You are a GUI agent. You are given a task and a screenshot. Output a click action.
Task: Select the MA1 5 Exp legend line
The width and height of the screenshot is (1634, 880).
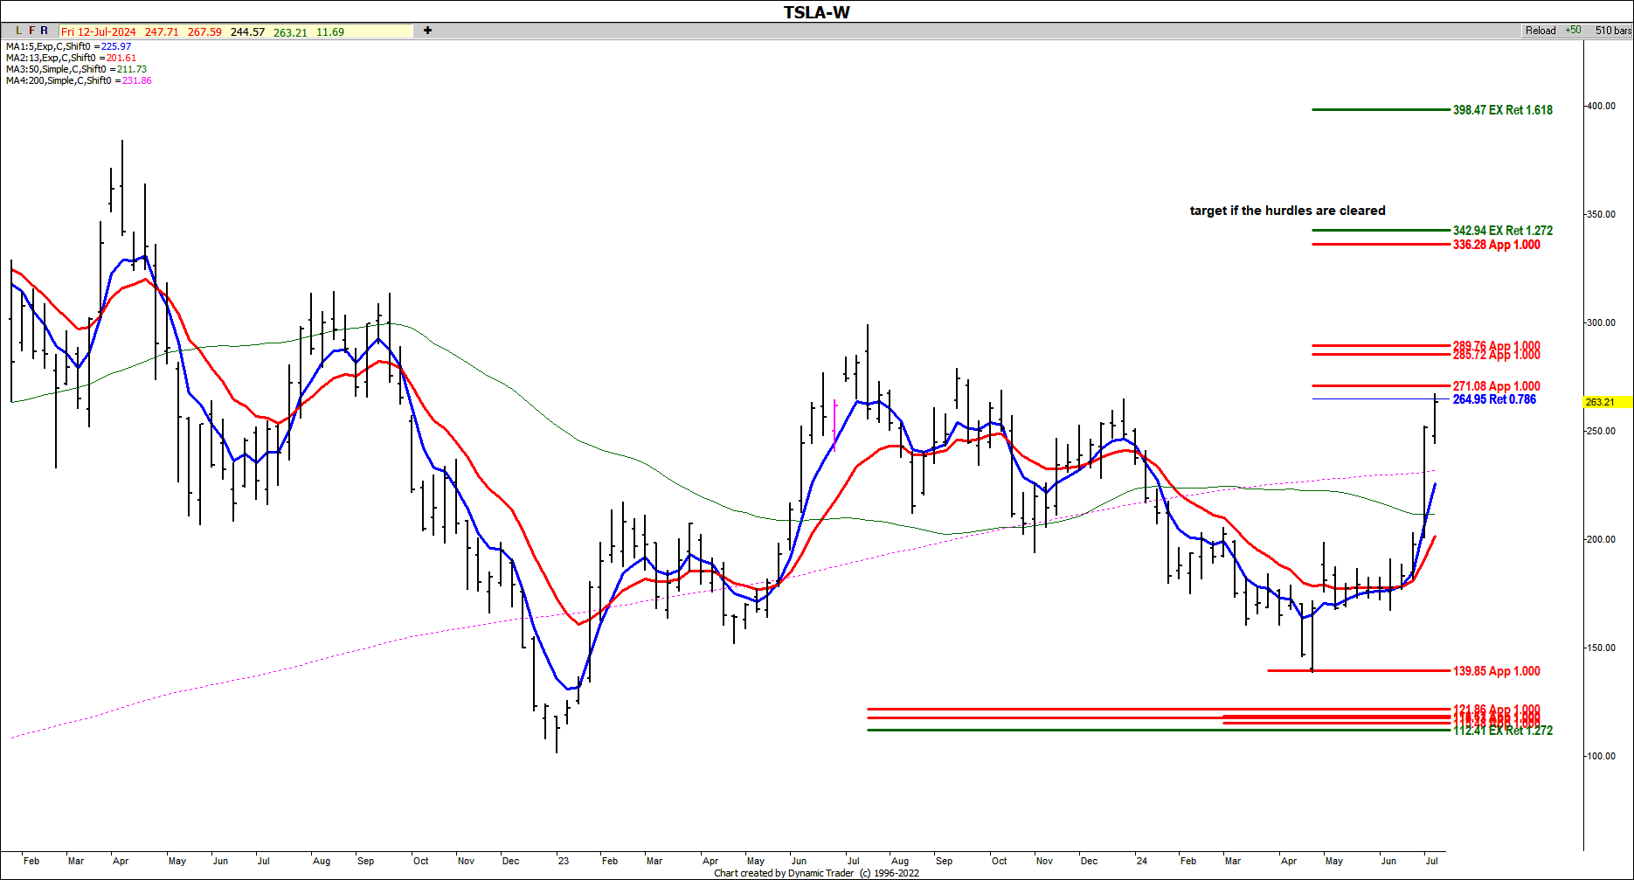click(68, 46)
